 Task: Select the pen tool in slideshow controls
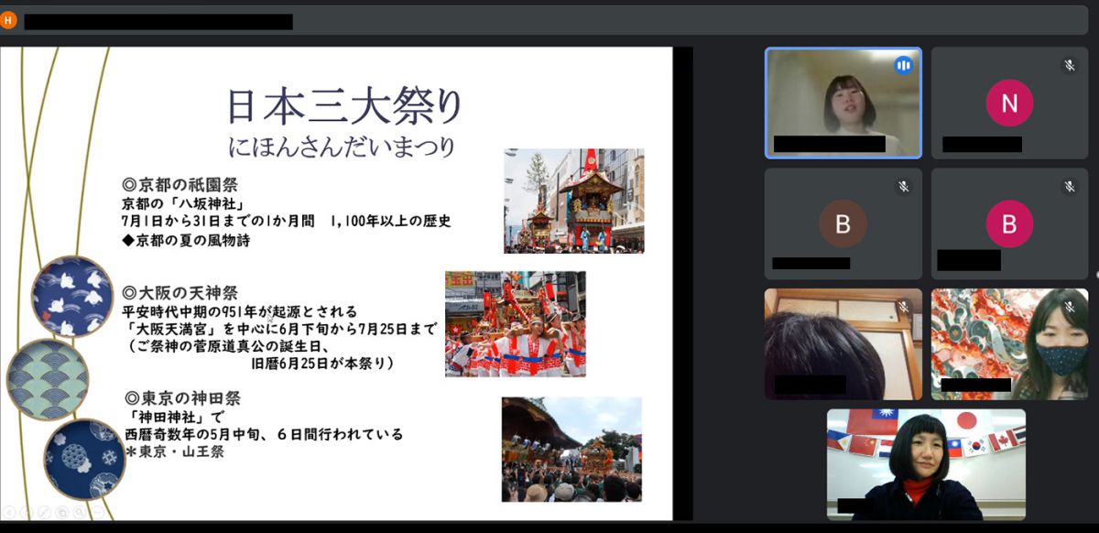[44, 512]
